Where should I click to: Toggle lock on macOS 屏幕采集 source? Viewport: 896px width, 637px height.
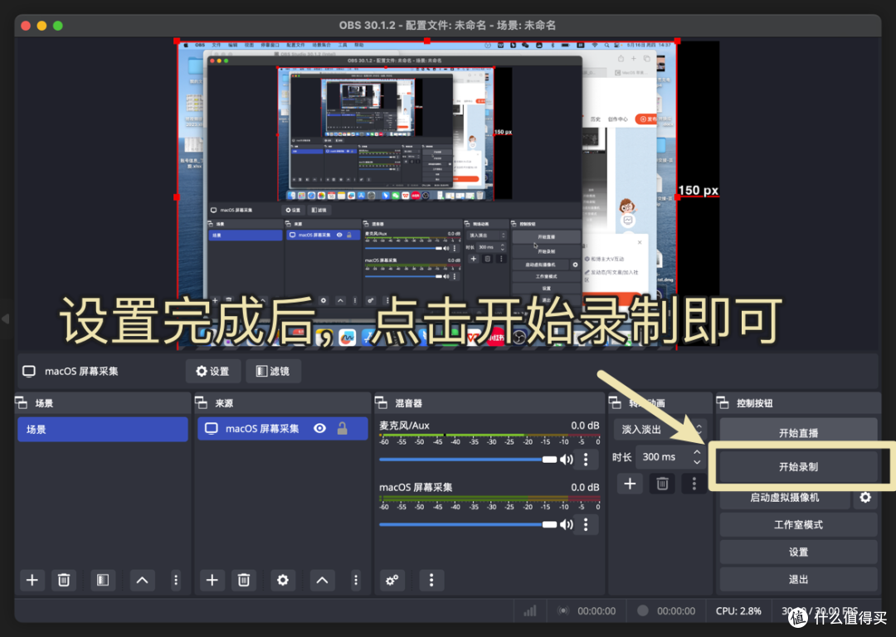coord(343,429)
